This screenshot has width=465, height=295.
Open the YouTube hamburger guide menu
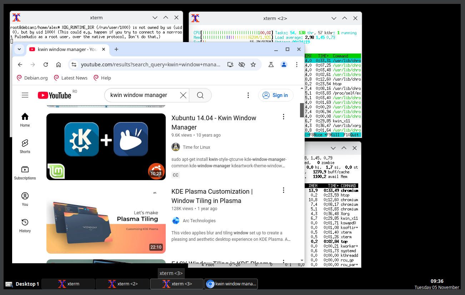(25, 95)
